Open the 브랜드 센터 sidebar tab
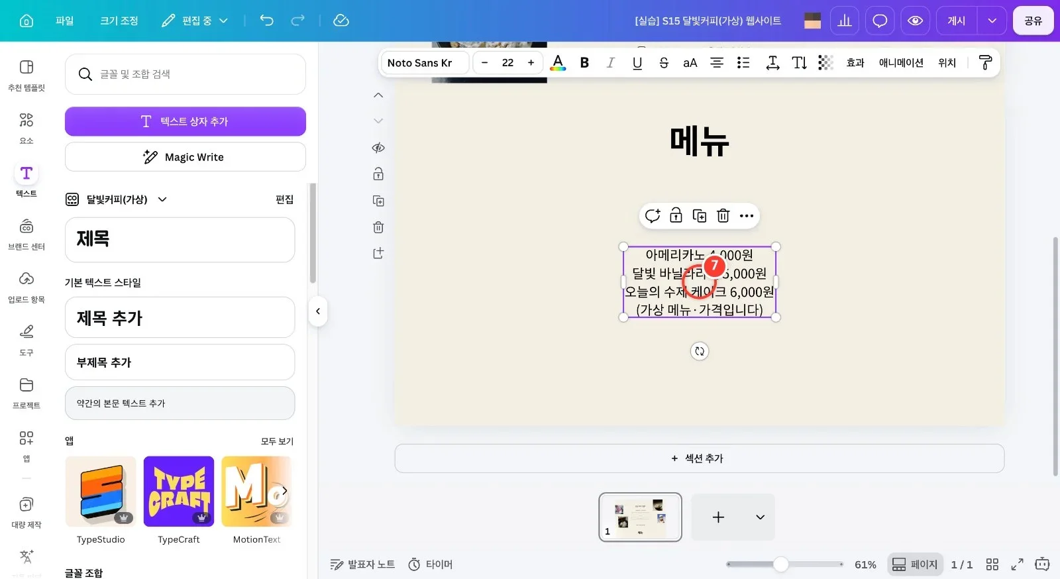 [26, 235]
